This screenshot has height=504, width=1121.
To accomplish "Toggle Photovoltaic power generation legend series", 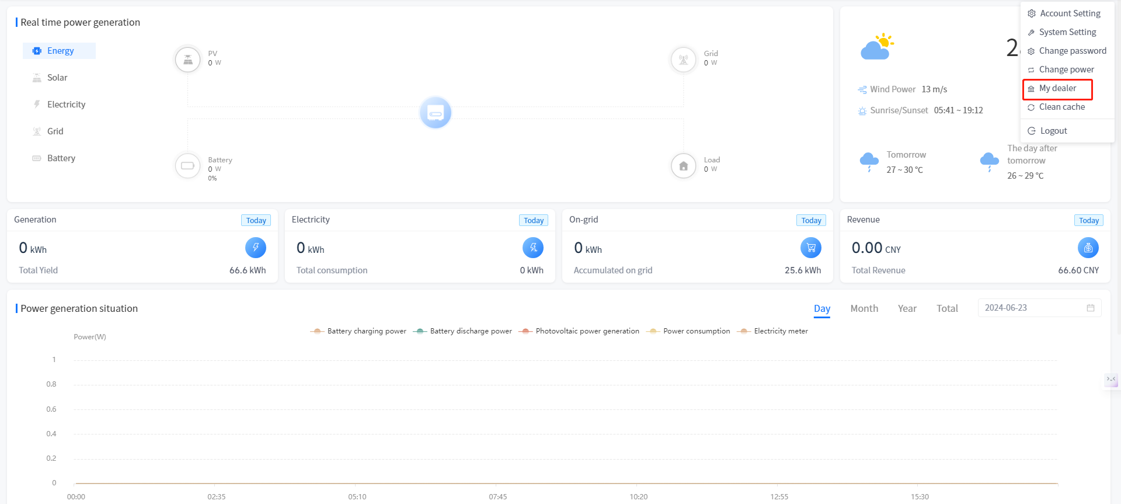I will (579, 331).
